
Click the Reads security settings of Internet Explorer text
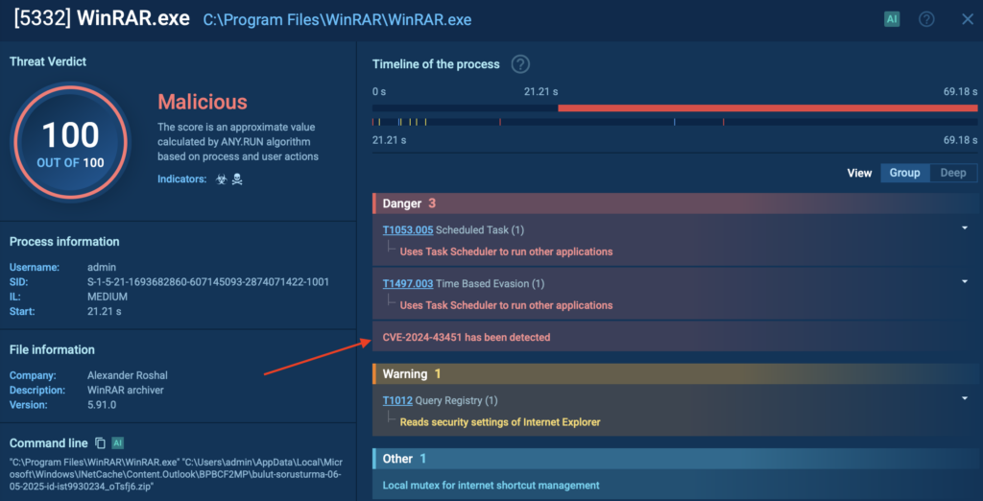coord(500,422)
